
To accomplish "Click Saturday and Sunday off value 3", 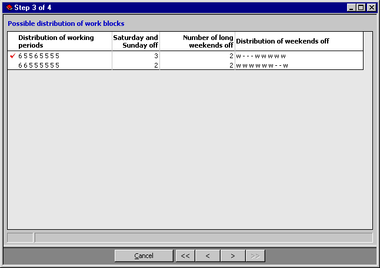I will 156,56.
